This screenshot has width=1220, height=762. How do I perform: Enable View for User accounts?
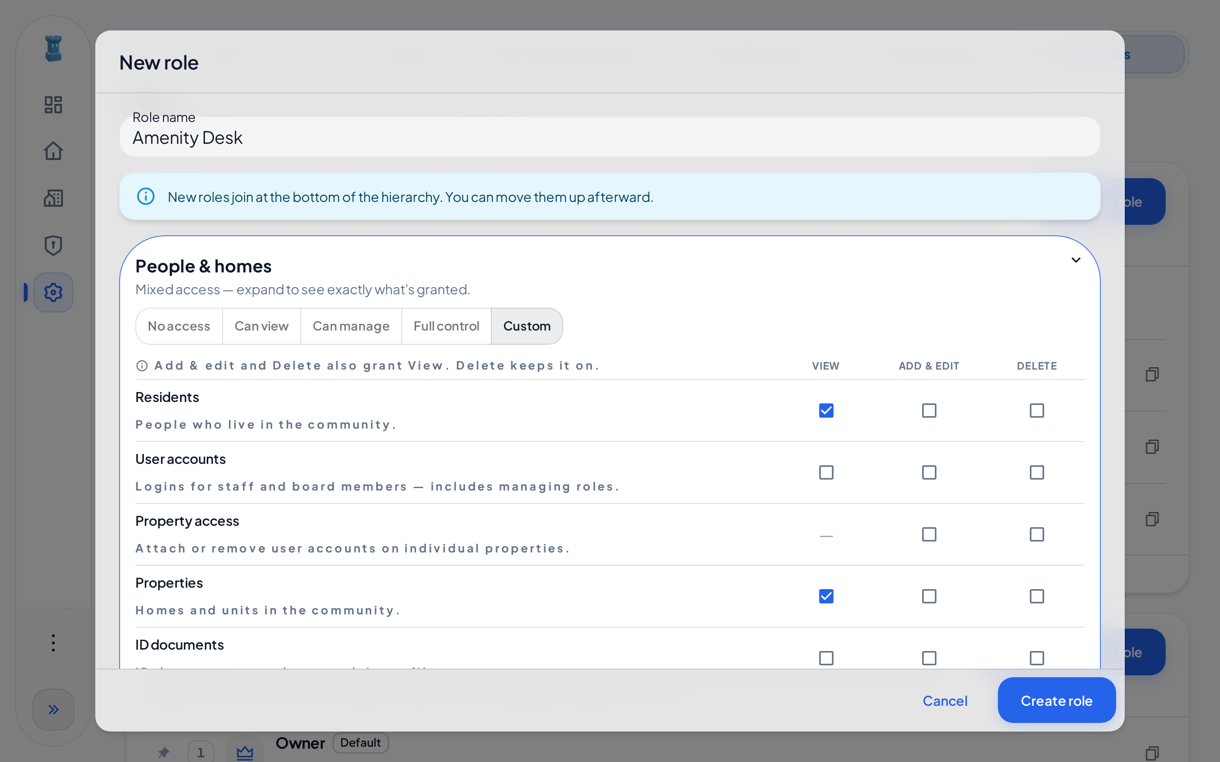(826, 473)
